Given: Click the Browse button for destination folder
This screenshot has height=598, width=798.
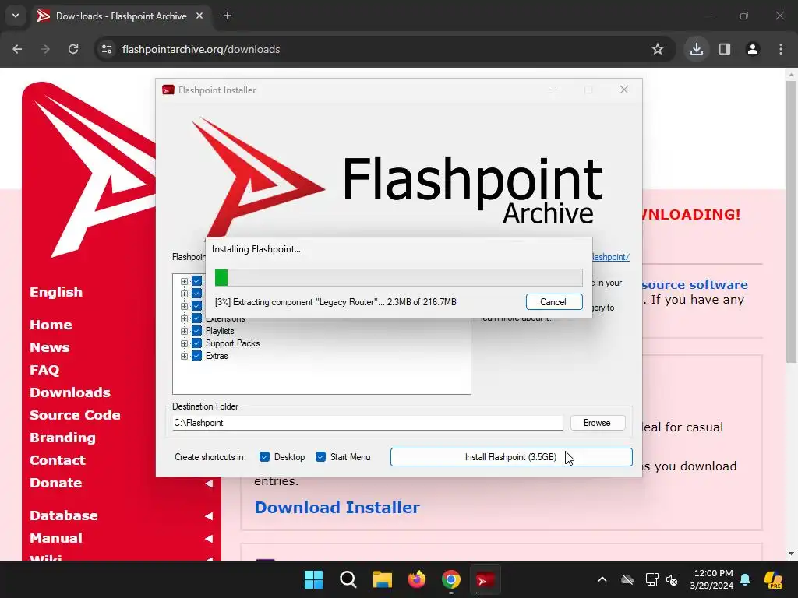Looking at the screenshot, I should pyautogui.click(x=598, y=423).
